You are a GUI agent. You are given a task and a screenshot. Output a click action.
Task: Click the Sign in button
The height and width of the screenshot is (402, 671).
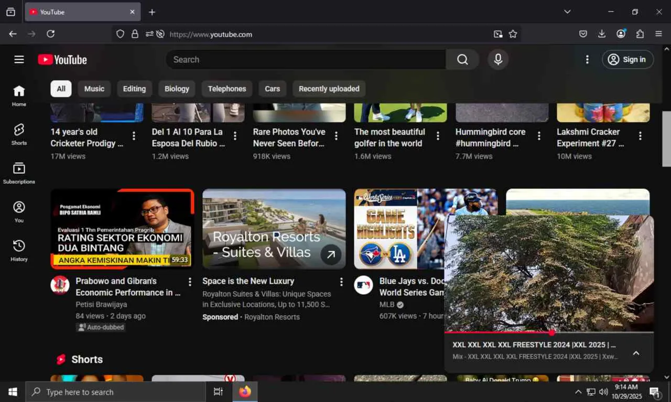coord(627,60)
